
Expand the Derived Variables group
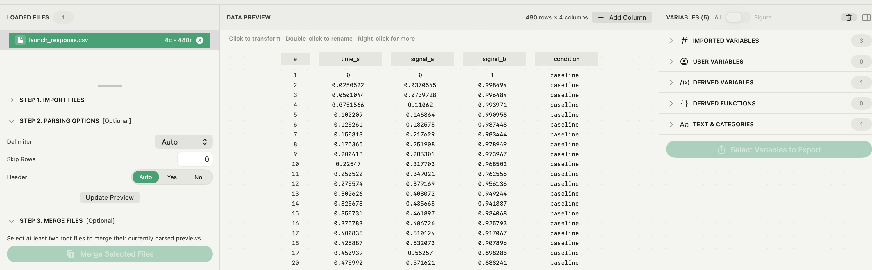(671, 82)
